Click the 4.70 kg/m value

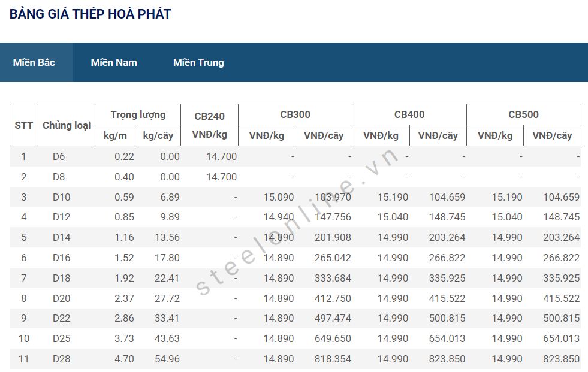point(124,359)
